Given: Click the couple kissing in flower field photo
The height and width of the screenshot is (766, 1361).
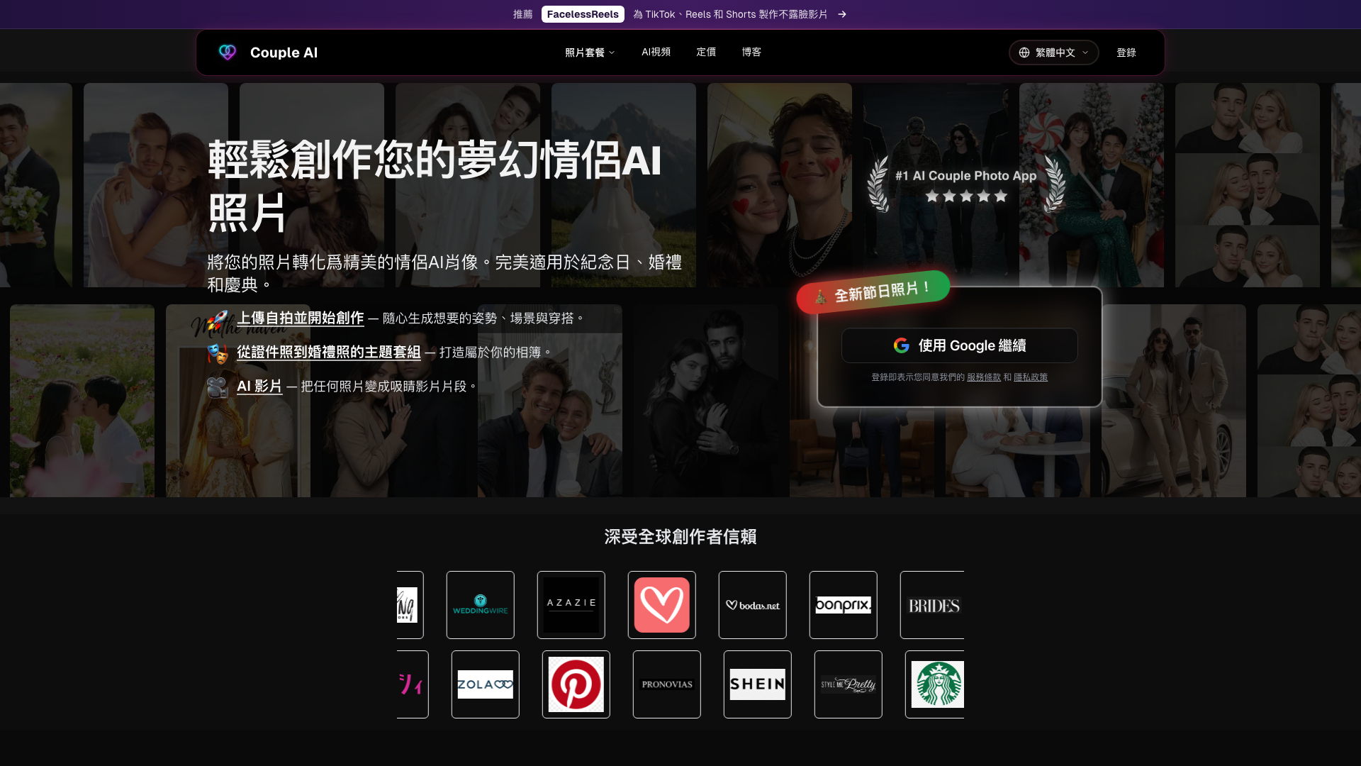Looking at the screenshot, I should tap(82, 401).
